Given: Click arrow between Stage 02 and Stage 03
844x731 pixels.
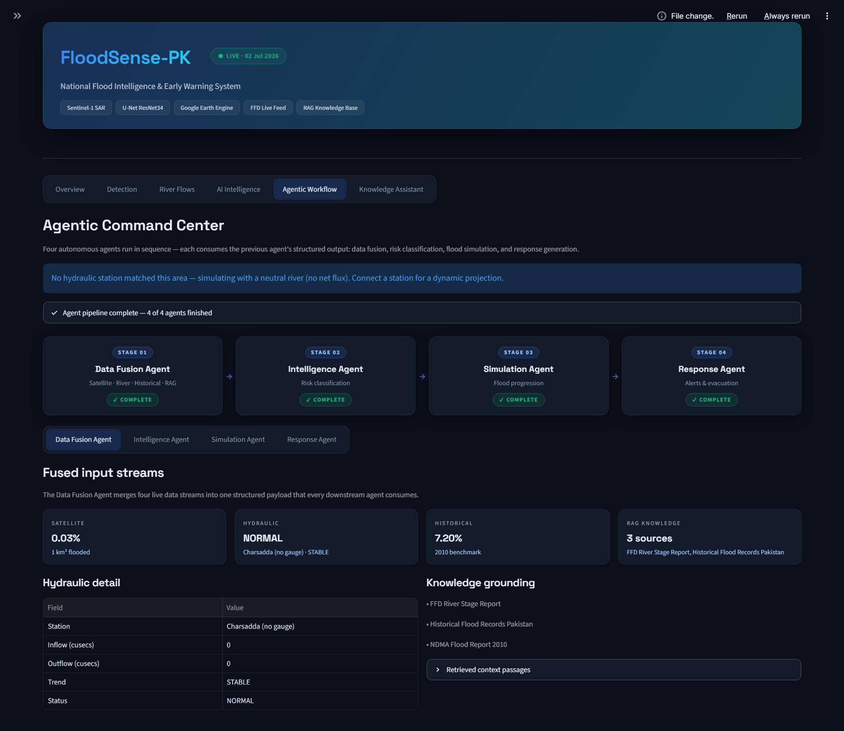Looking at the screenshot, I should (x=422, y=376).
